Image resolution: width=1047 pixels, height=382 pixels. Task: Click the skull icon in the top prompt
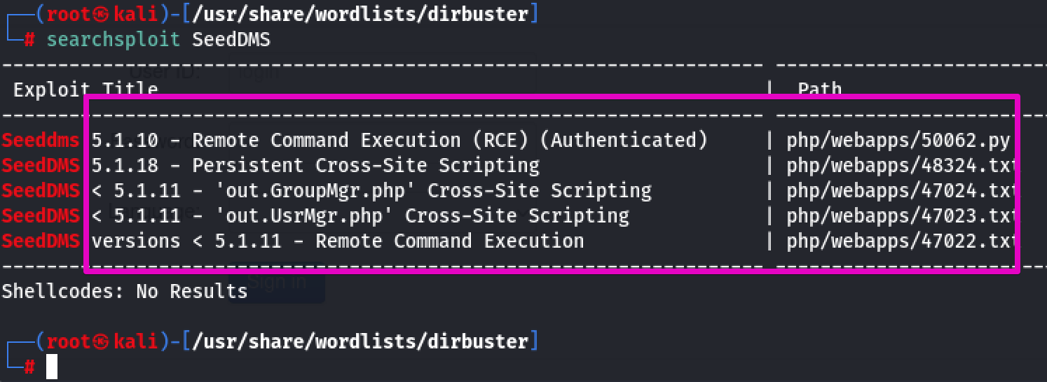click(x=102, y=15)
